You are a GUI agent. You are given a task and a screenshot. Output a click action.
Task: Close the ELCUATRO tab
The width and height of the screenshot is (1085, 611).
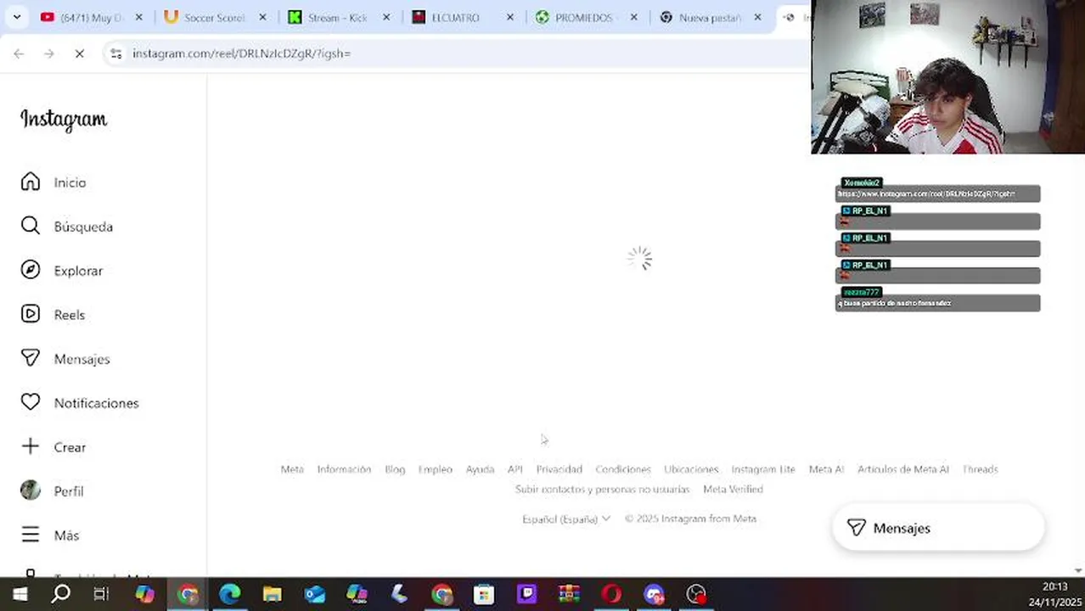point(510,17)
